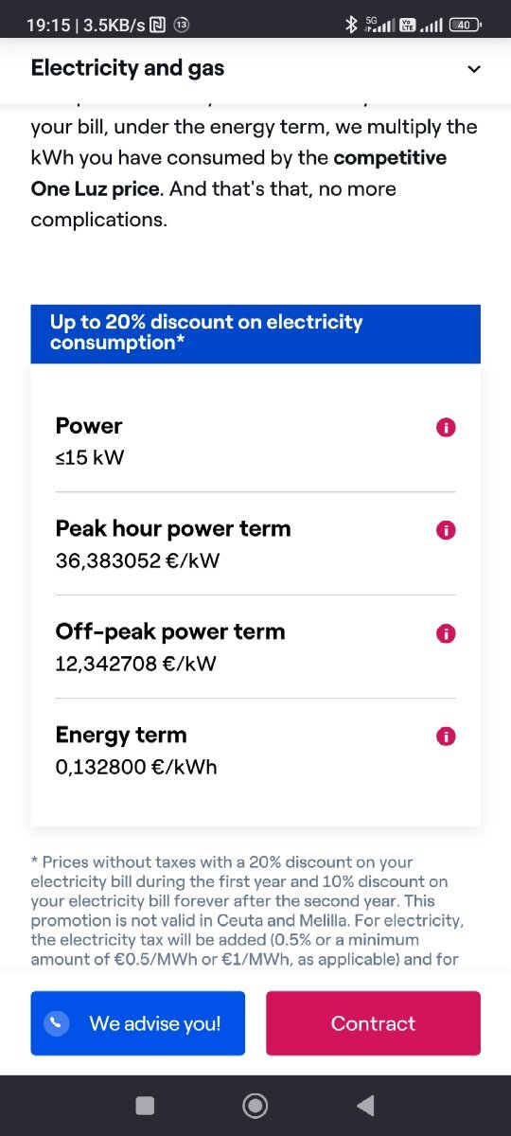Image resolution: width=511 pixels, height=1136 pixels.
Task: Open the Electricity and gas header menu
Action: (x=255, y=68)
